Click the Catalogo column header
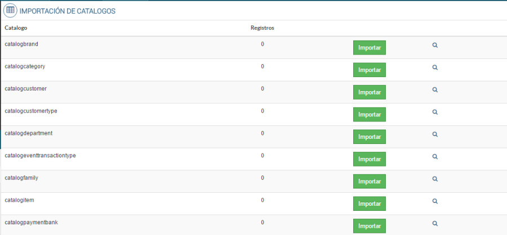This screenshot has height=235, width=507. pyautogui.click(x=16, y=28)
